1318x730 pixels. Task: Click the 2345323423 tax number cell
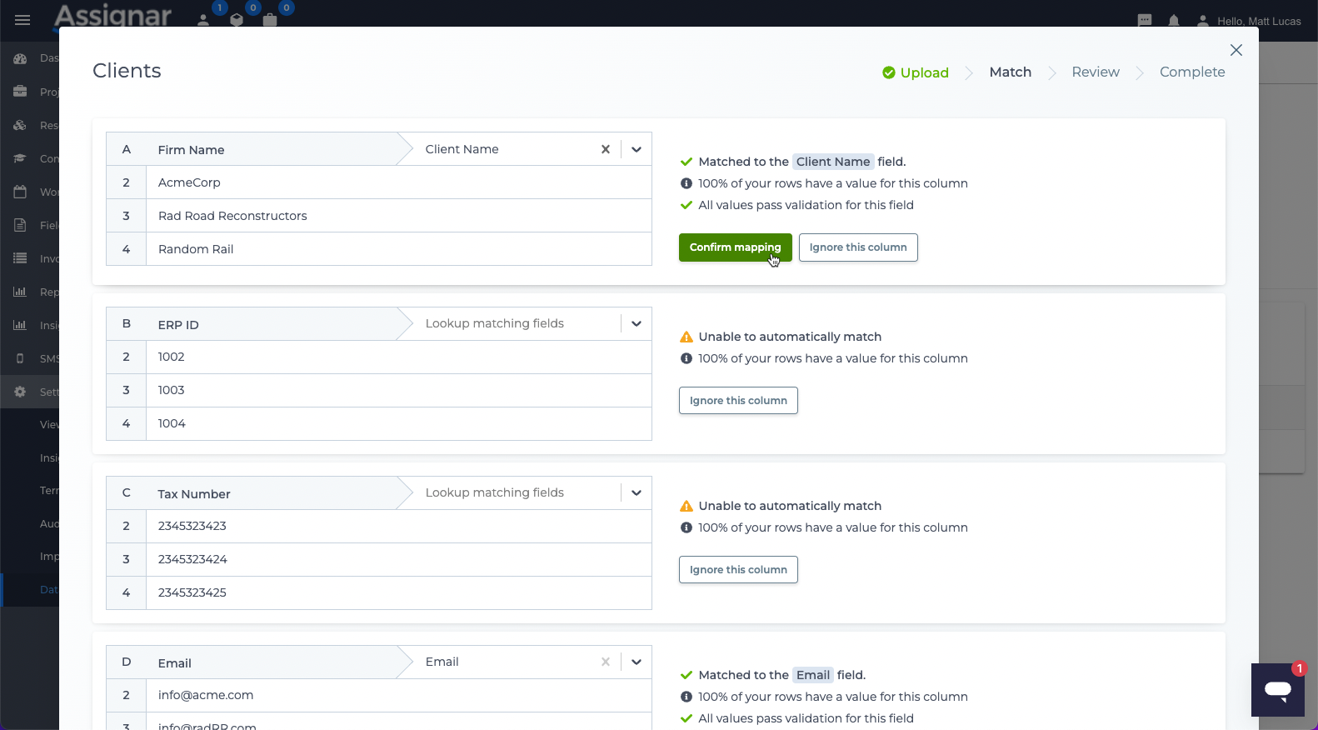point(399,526)
